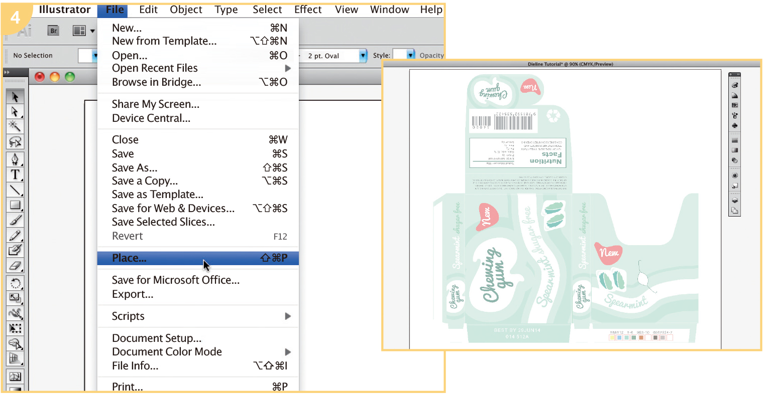The width and height of the screenshot is (764, 395).
Task: Open the Swatches panel icon
Action: point(735,105)
